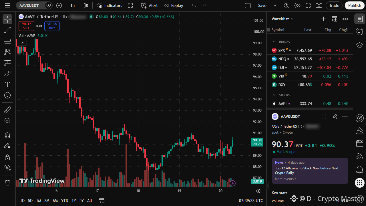This screenshot has width=366, height=206.
Task: Select the crosshair cursor tool
Action: (7, 19)
